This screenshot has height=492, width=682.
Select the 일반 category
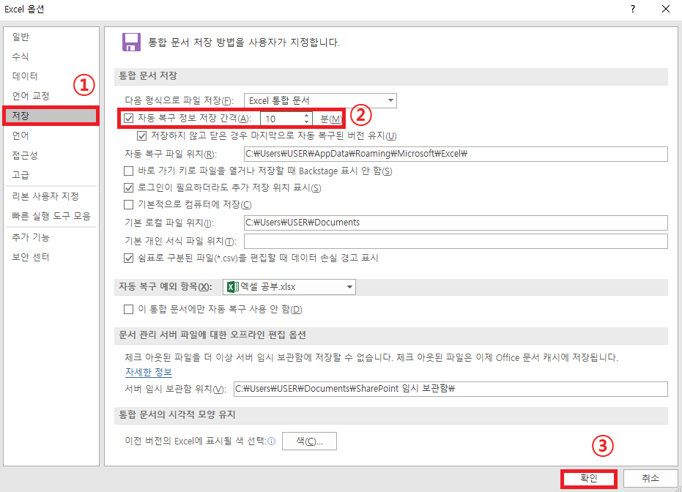[51, 37]
